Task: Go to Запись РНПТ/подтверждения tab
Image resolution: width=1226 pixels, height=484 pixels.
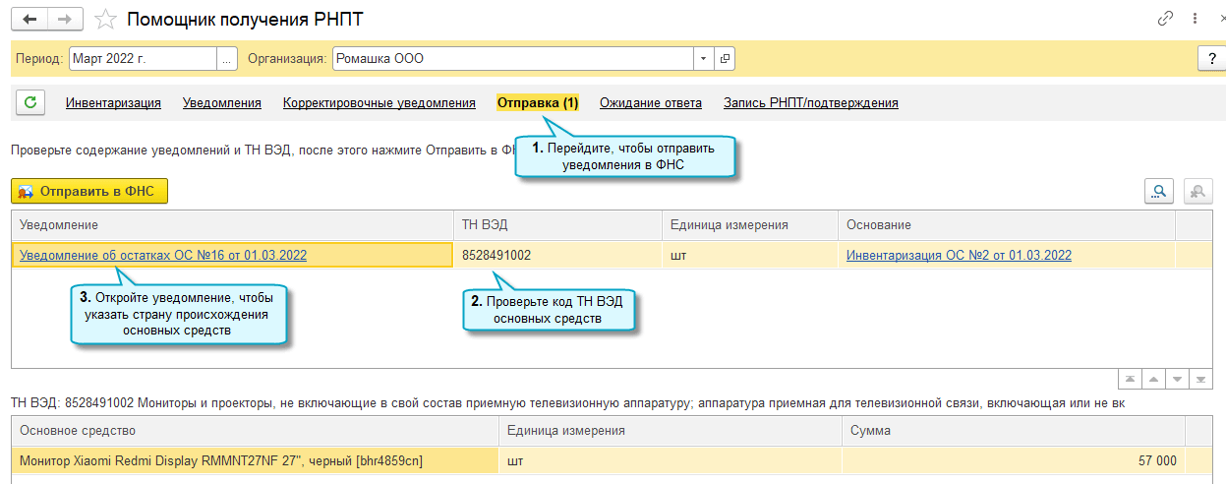Action: tap(810, 102)
